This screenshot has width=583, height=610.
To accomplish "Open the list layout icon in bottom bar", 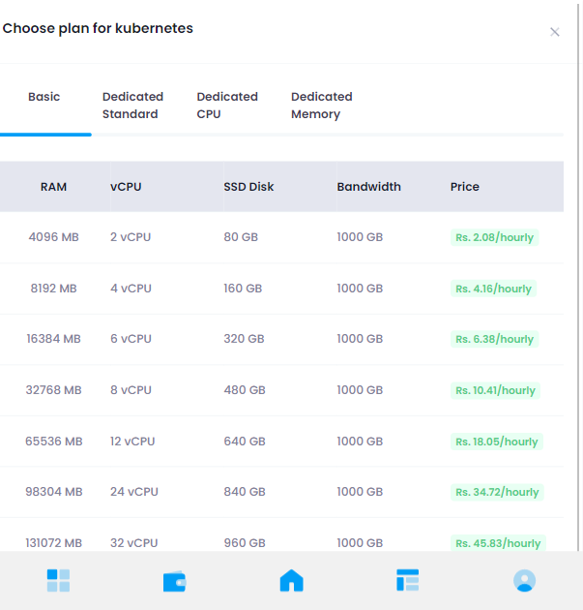I will tap(407, 580).
